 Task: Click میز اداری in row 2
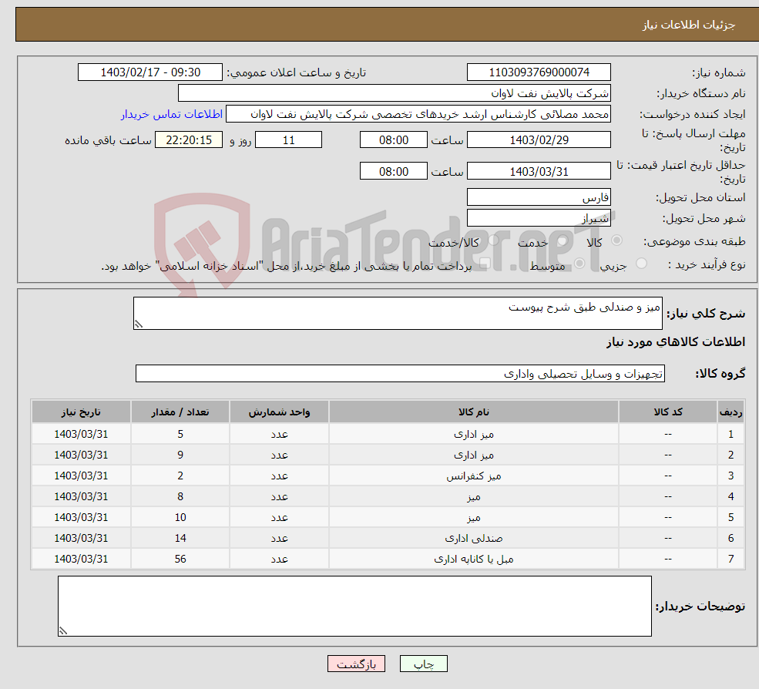[x=473, y=455]
